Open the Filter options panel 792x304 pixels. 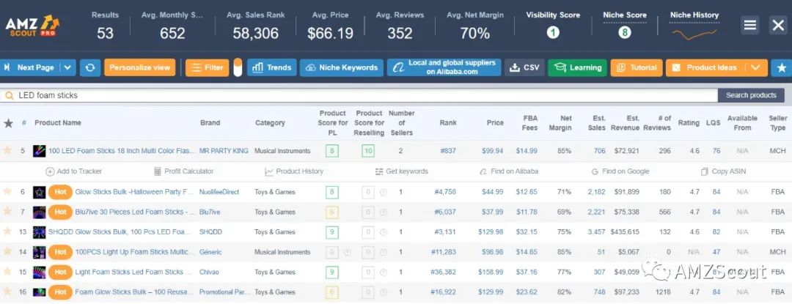207,67
